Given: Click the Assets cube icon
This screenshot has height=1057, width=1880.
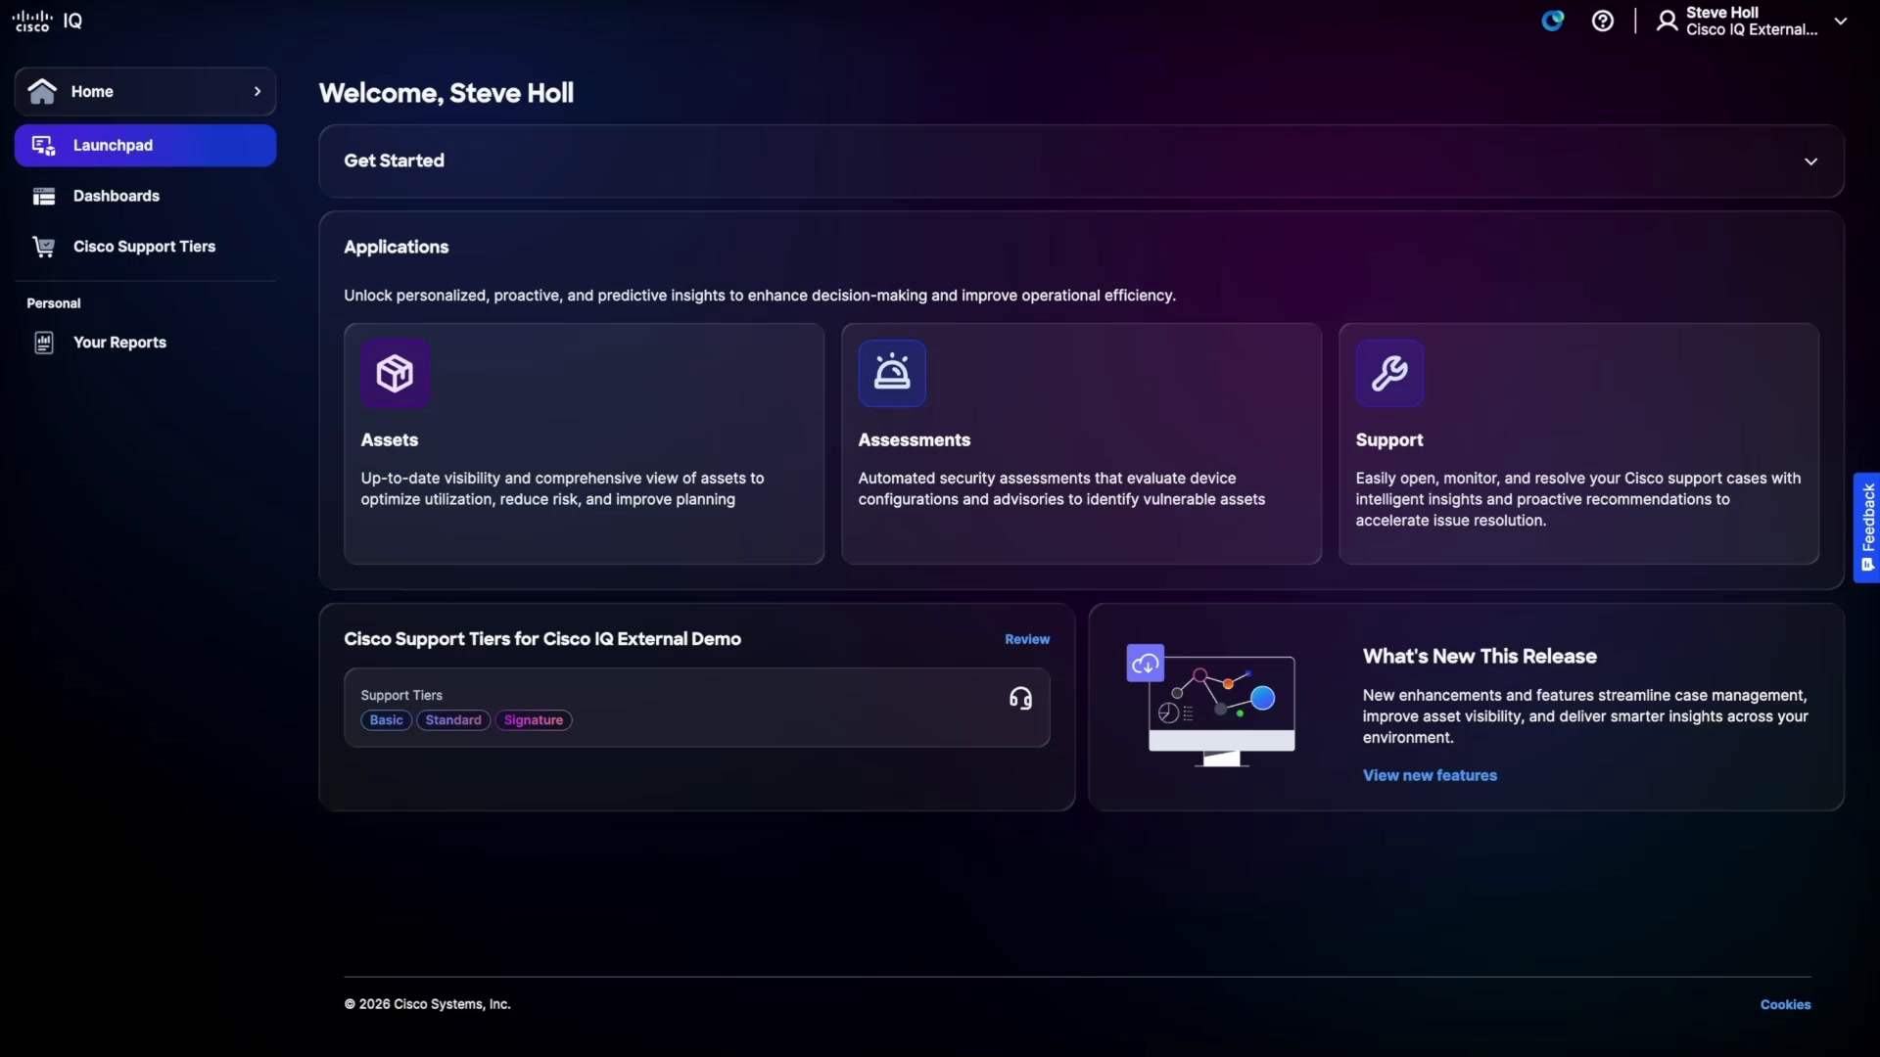Looking at the screenshot, I should (395, 373).
